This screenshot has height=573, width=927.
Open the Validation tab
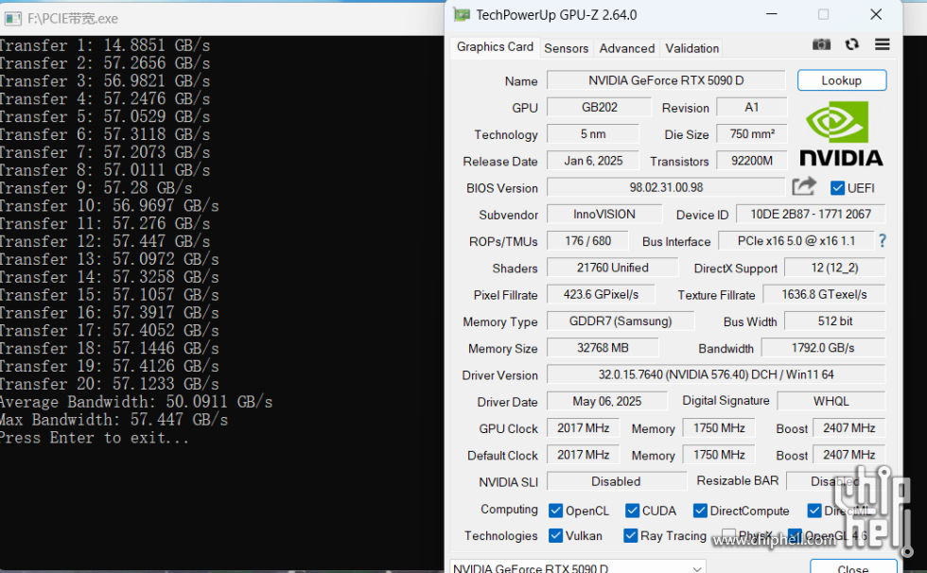coord(691,48)
